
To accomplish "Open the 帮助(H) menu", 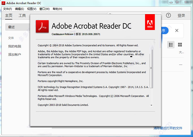I will (57, 9).
